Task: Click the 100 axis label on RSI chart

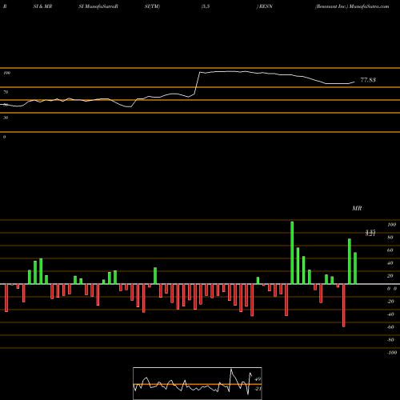Action: [x=6, y=73]
